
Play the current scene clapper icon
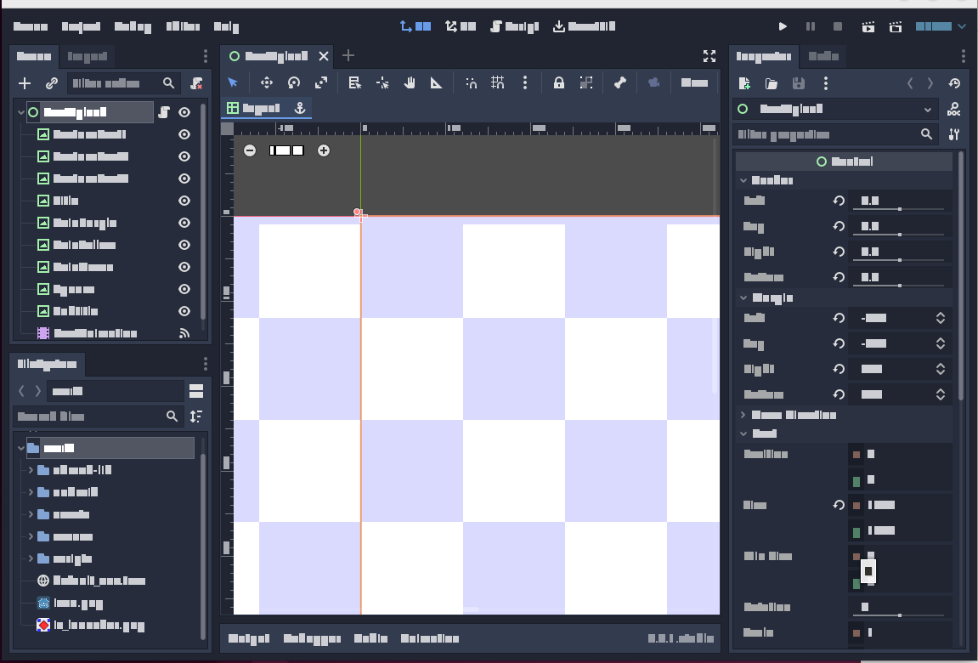[x=868, y=26]
